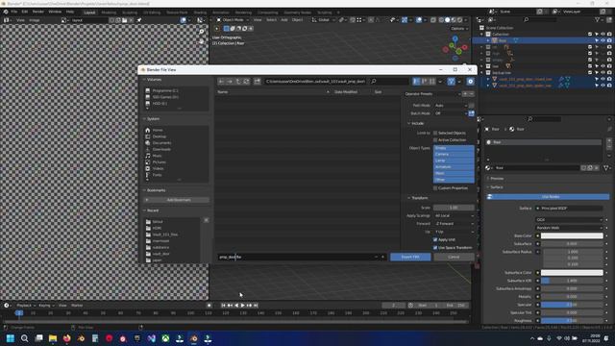Open the File menu

pyautogui.click(x=14, y=12)
